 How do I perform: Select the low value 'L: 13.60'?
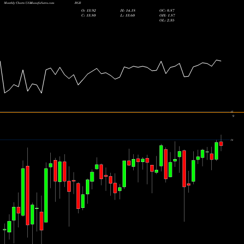pos(127,16)
